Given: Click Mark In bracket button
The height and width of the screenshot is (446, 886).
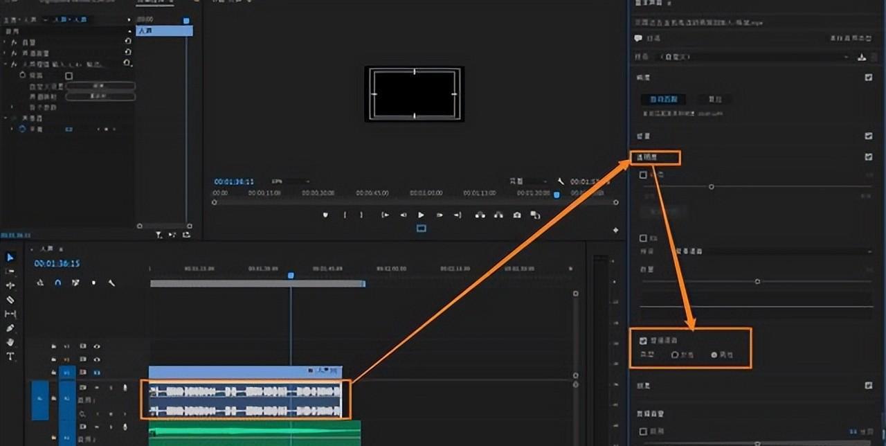Looking at the screenshot, I should (x=345, y=215).
